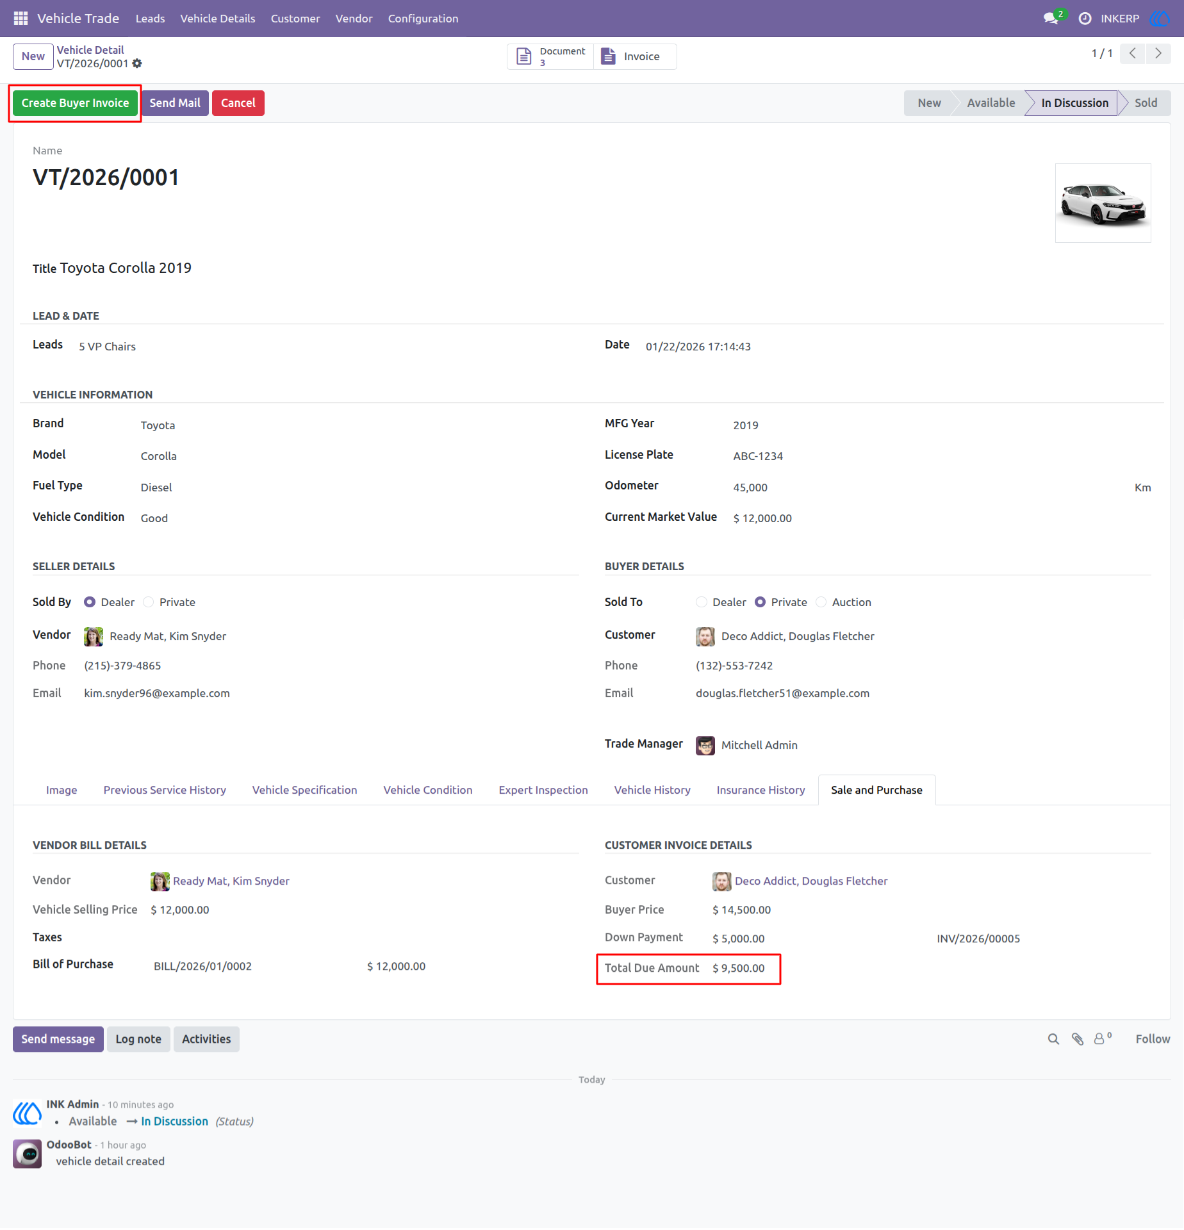Open the activities clock icon
This screenshot has width=1184, height=1230.
(1085, 19)
